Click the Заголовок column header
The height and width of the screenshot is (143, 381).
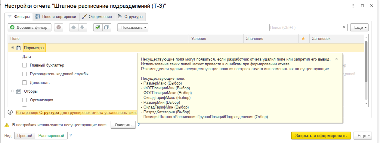click(x=336, y=39)
